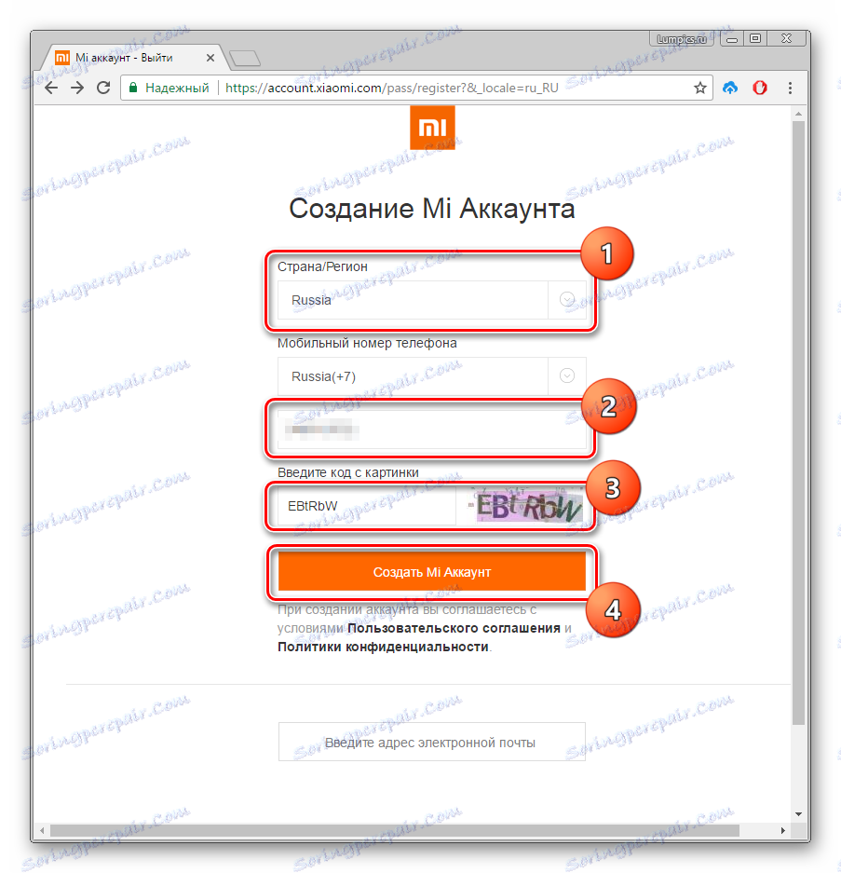841x873 pixels.
Task: Close the Mi аккаунт tab
Action: [x=210, y=58]
